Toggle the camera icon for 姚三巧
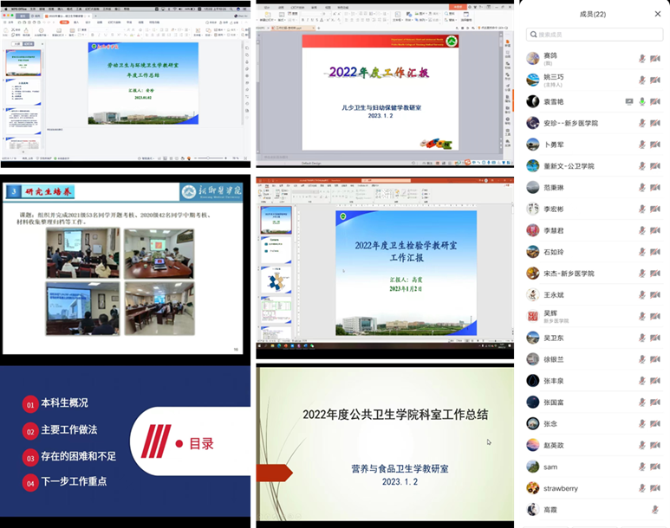Screen dimensions: 670x528 (656, 80)
